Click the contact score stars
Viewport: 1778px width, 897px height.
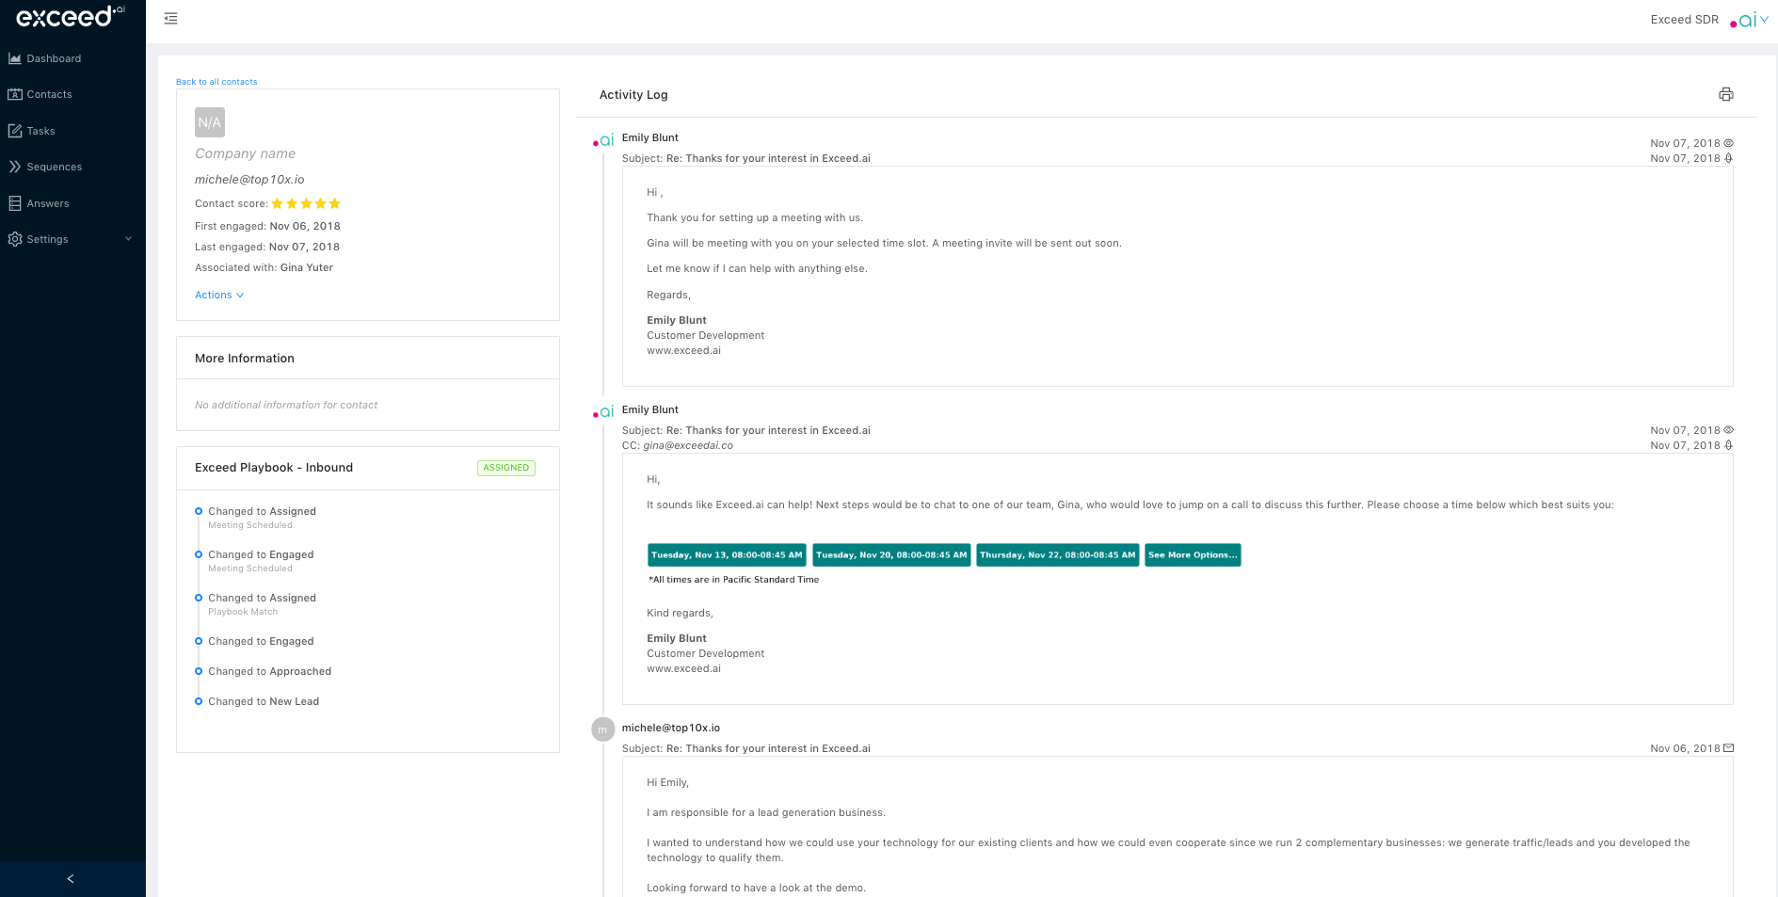pyautogui.click(x=306, y=203)
